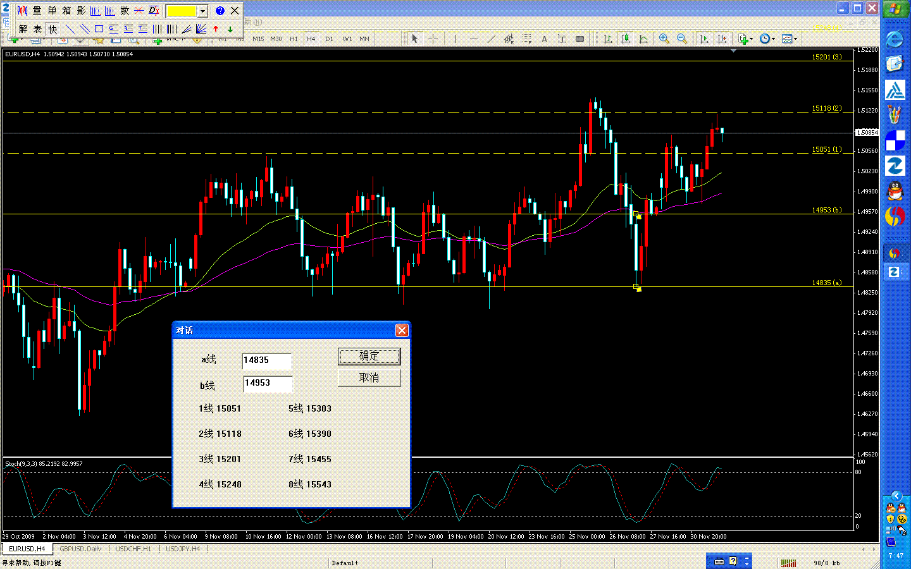Screen dimensions: 911x569
Task: Click the yellow color swatch
Action: coord(182,11)
